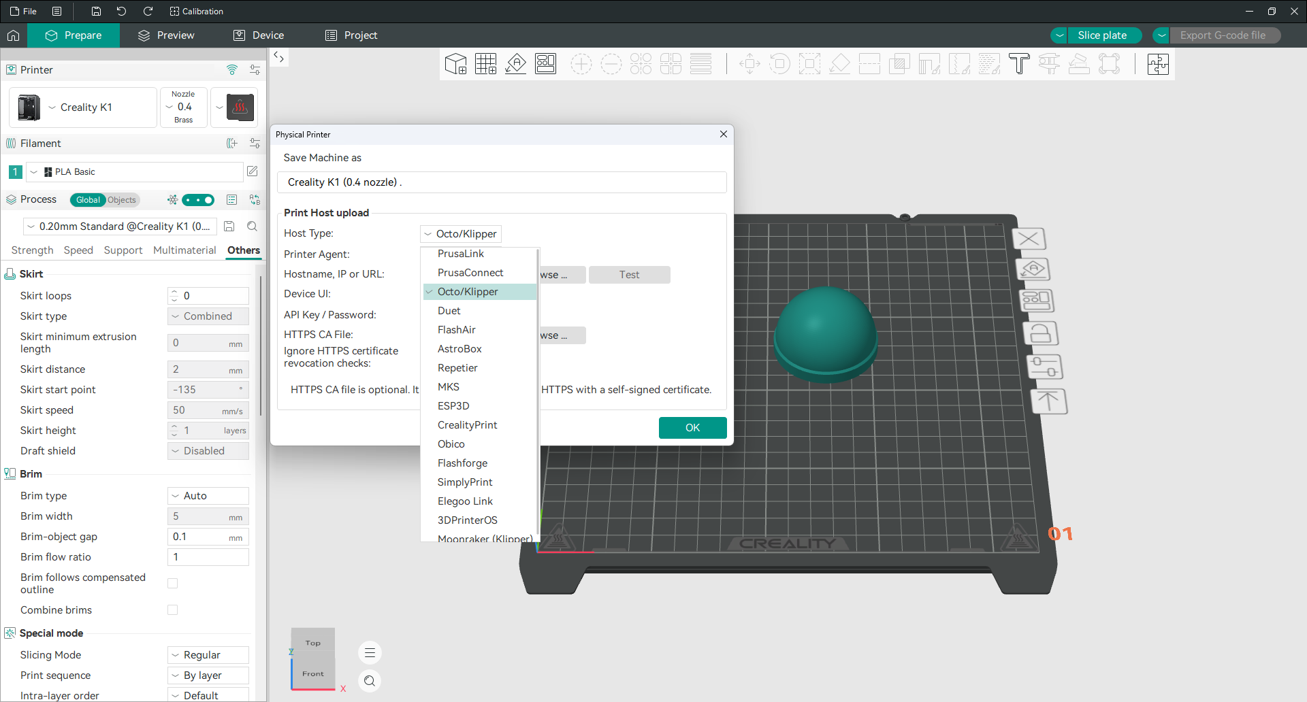Open the Brim type dropdown

coord(208,496)
